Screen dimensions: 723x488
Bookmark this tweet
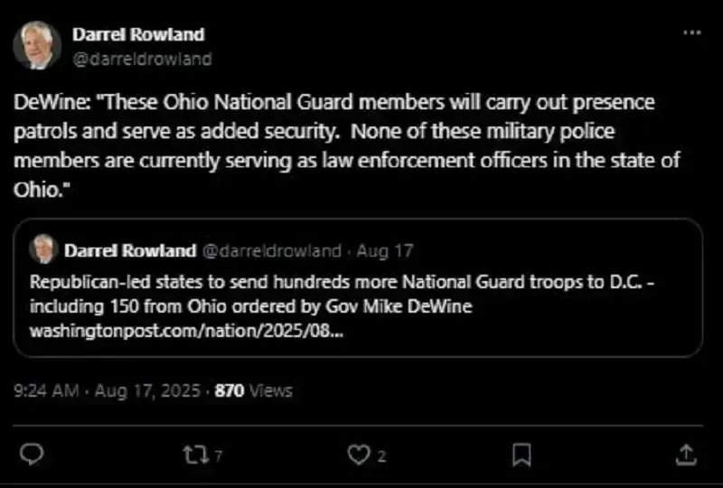pos(521,455)
